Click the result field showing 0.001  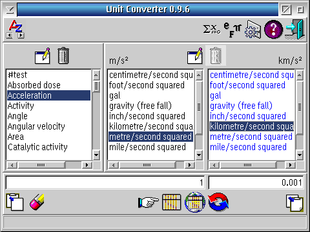pos(256,182)
